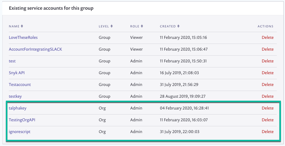Click the date 31 July 2019, 21:56:29
The image size is (285, 146).
tap(179, 84)
